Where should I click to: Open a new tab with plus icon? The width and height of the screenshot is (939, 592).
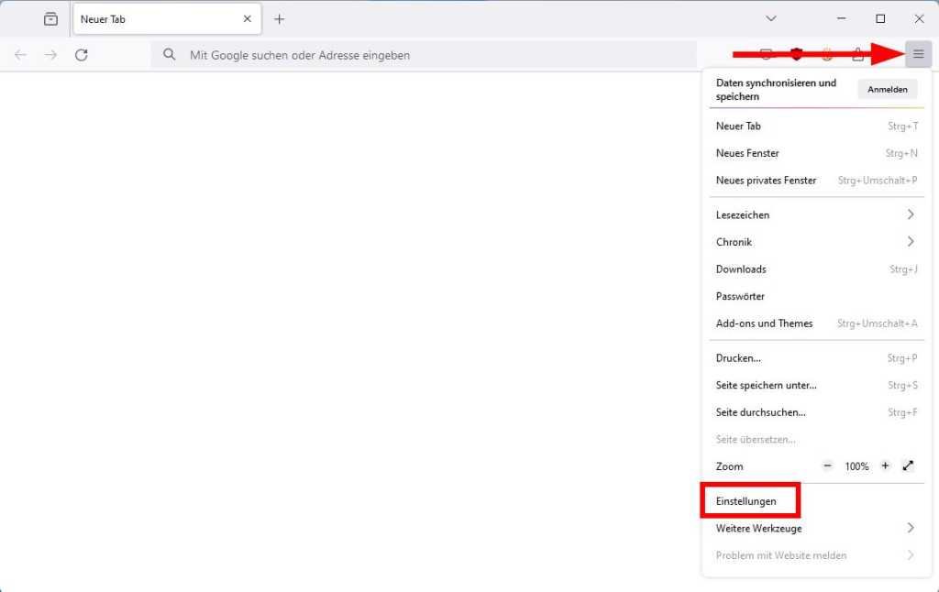click(x=280, y=19)
